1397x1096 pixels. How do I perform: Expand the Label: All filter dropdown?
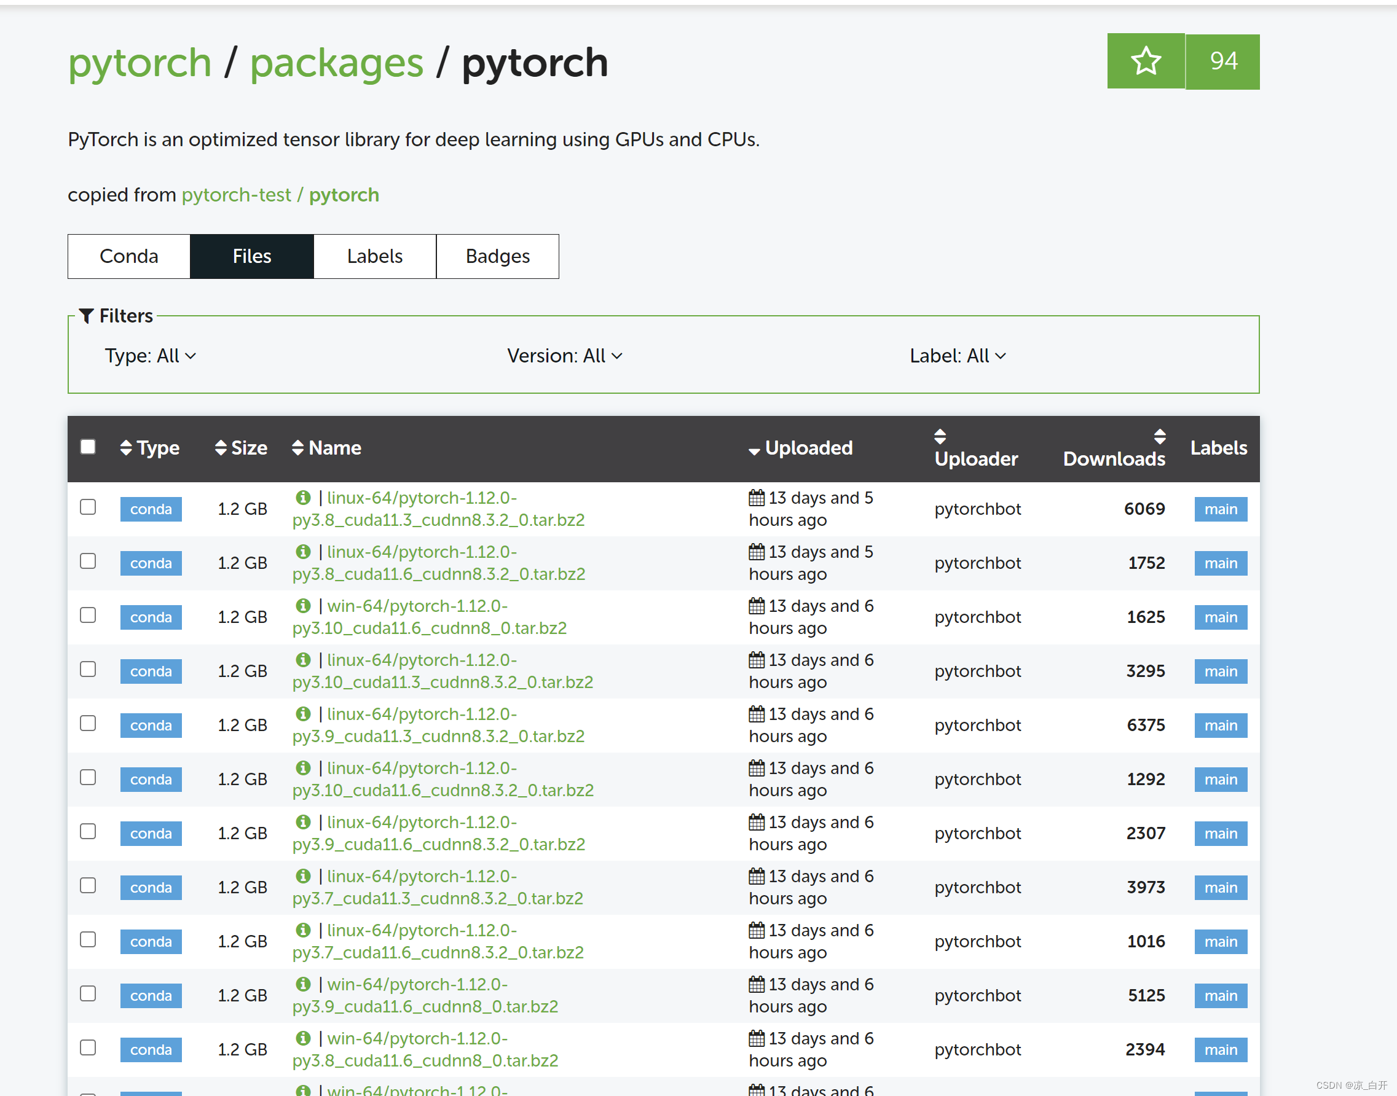pos(957,356)
